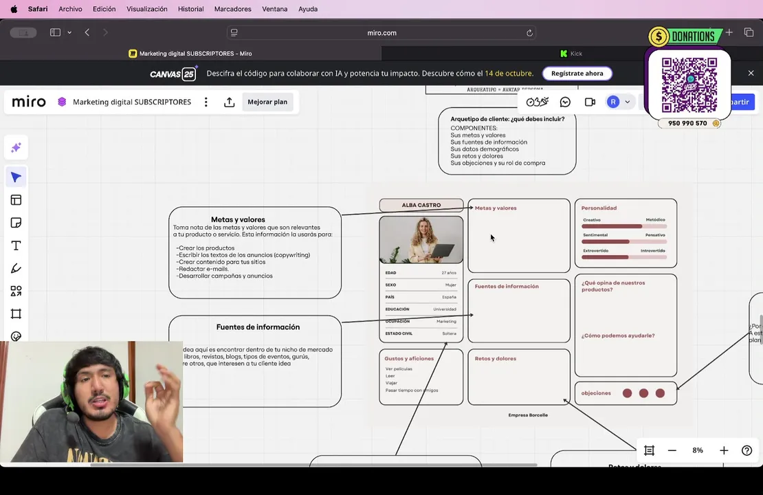This screenshot has width=763, height=495.
Task: Click the export board upload icon
Action: (229, 102)
